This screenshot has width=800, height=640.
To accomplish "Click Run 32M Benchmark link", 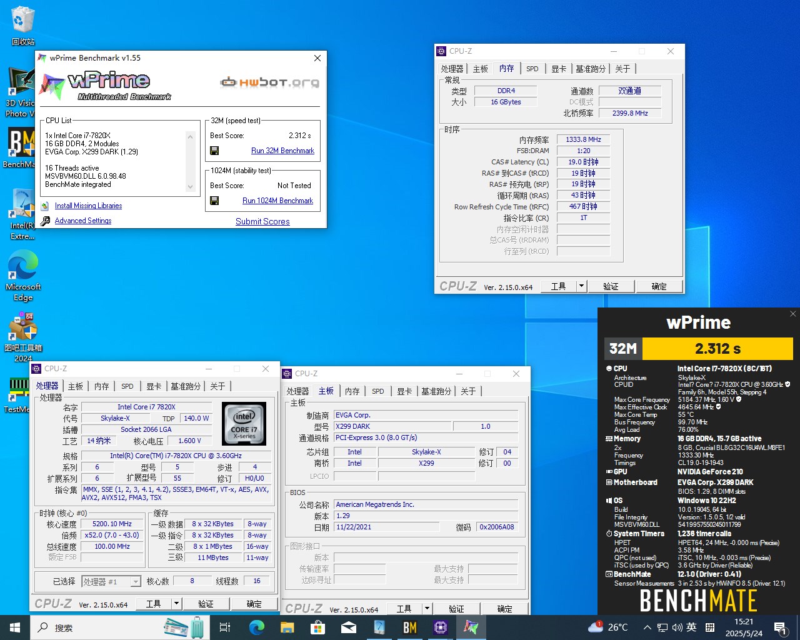I will [282, 151].
